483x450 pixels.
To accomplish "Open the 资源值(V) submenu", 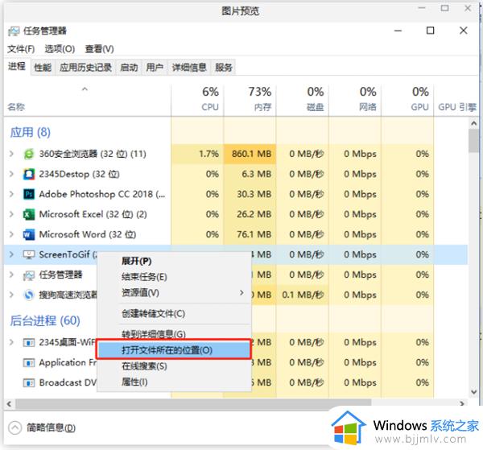I will pos(174,292).
